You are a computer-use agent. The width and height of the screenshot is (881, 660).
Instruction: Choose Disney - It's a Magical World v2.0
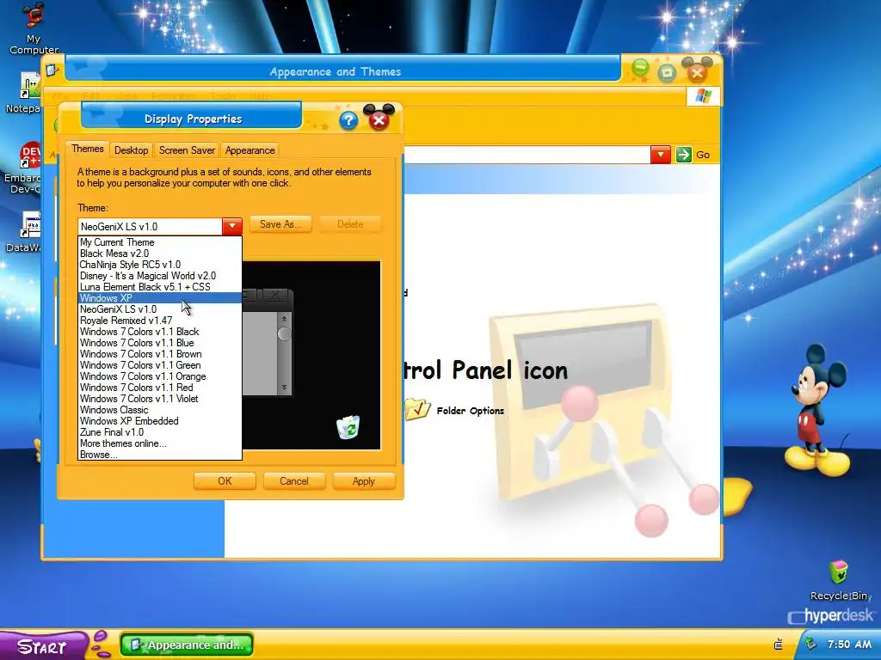[x=160, y=276]
